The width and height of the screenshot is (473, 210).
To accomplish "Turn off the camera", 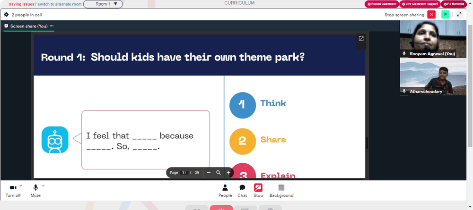I will pyautogui.click(x=13, y=191).
